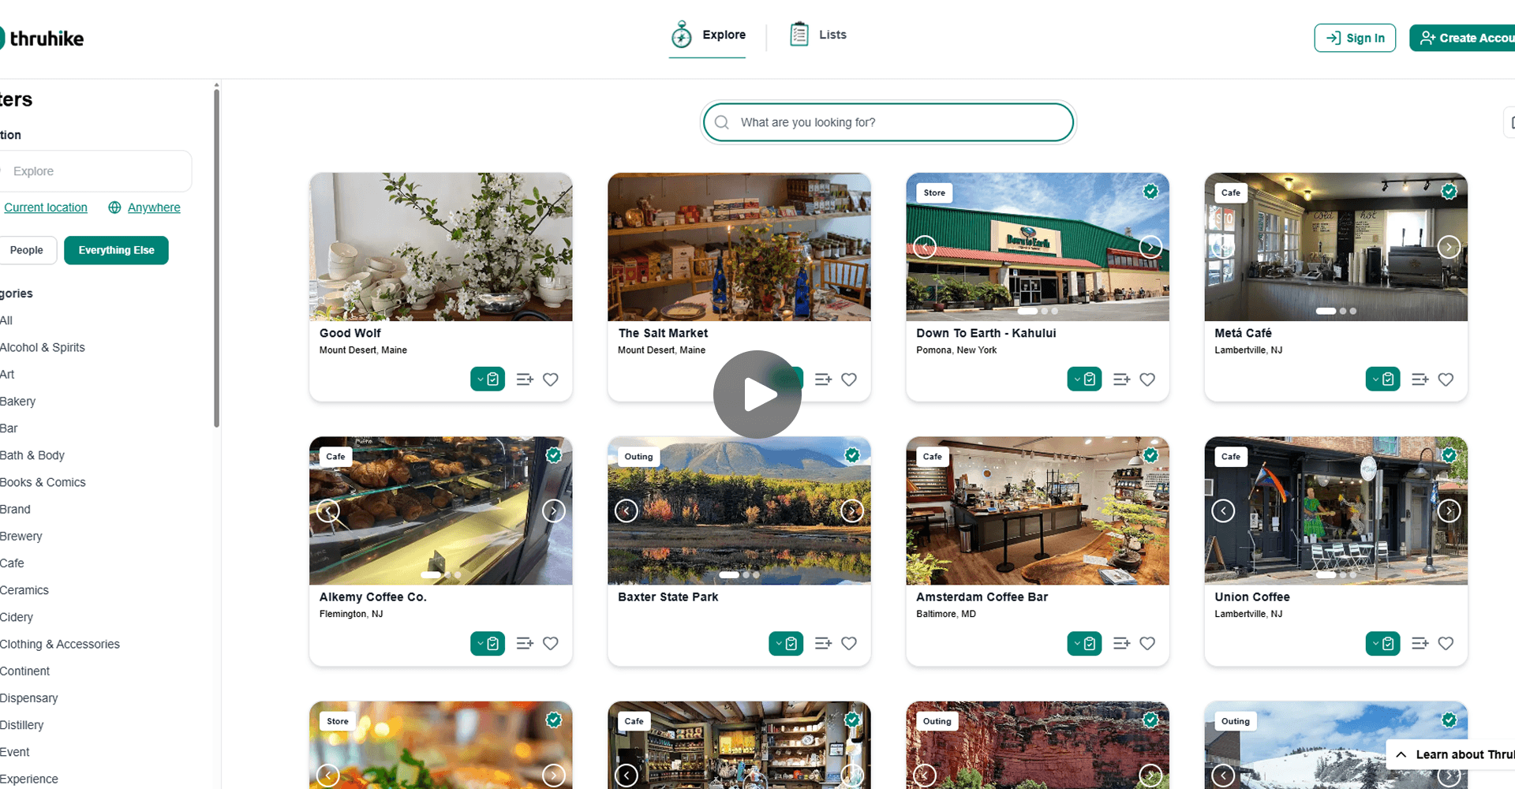Use Current location link
The height and width of the screenshot is (789, 1515).
tap(46, 208)
